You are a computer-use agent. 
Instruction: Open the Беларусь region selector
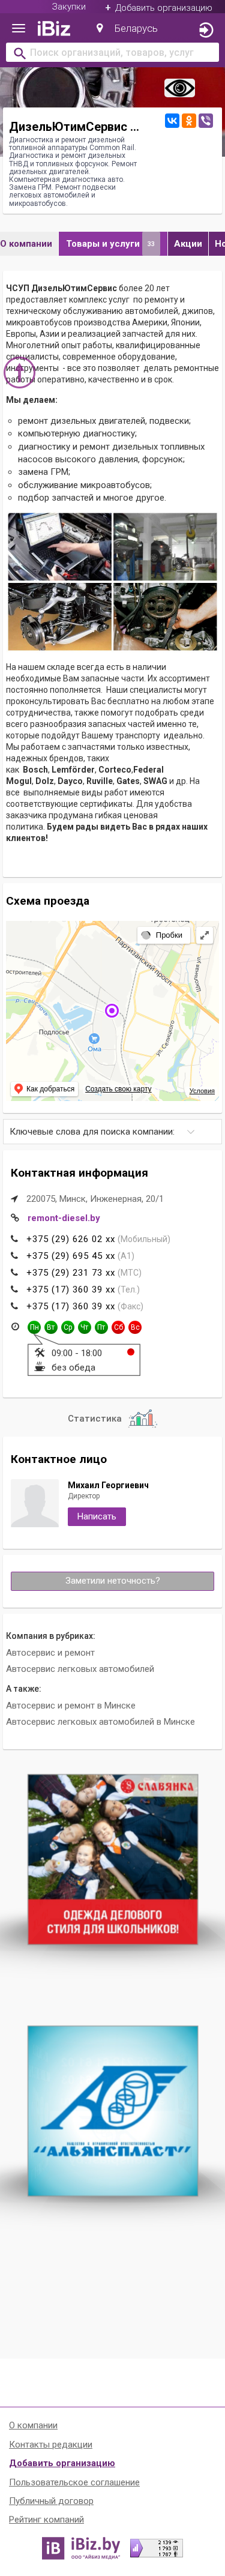pyautogui.click(x=127, y=29)
